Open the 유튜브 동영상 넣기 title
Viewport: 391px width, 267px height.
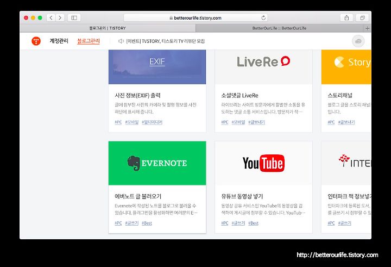point(242,196)
